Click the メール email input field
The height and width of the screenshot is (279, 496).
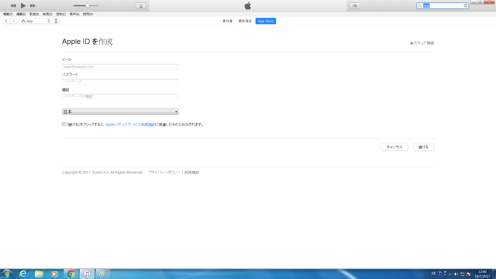point(120,67)
